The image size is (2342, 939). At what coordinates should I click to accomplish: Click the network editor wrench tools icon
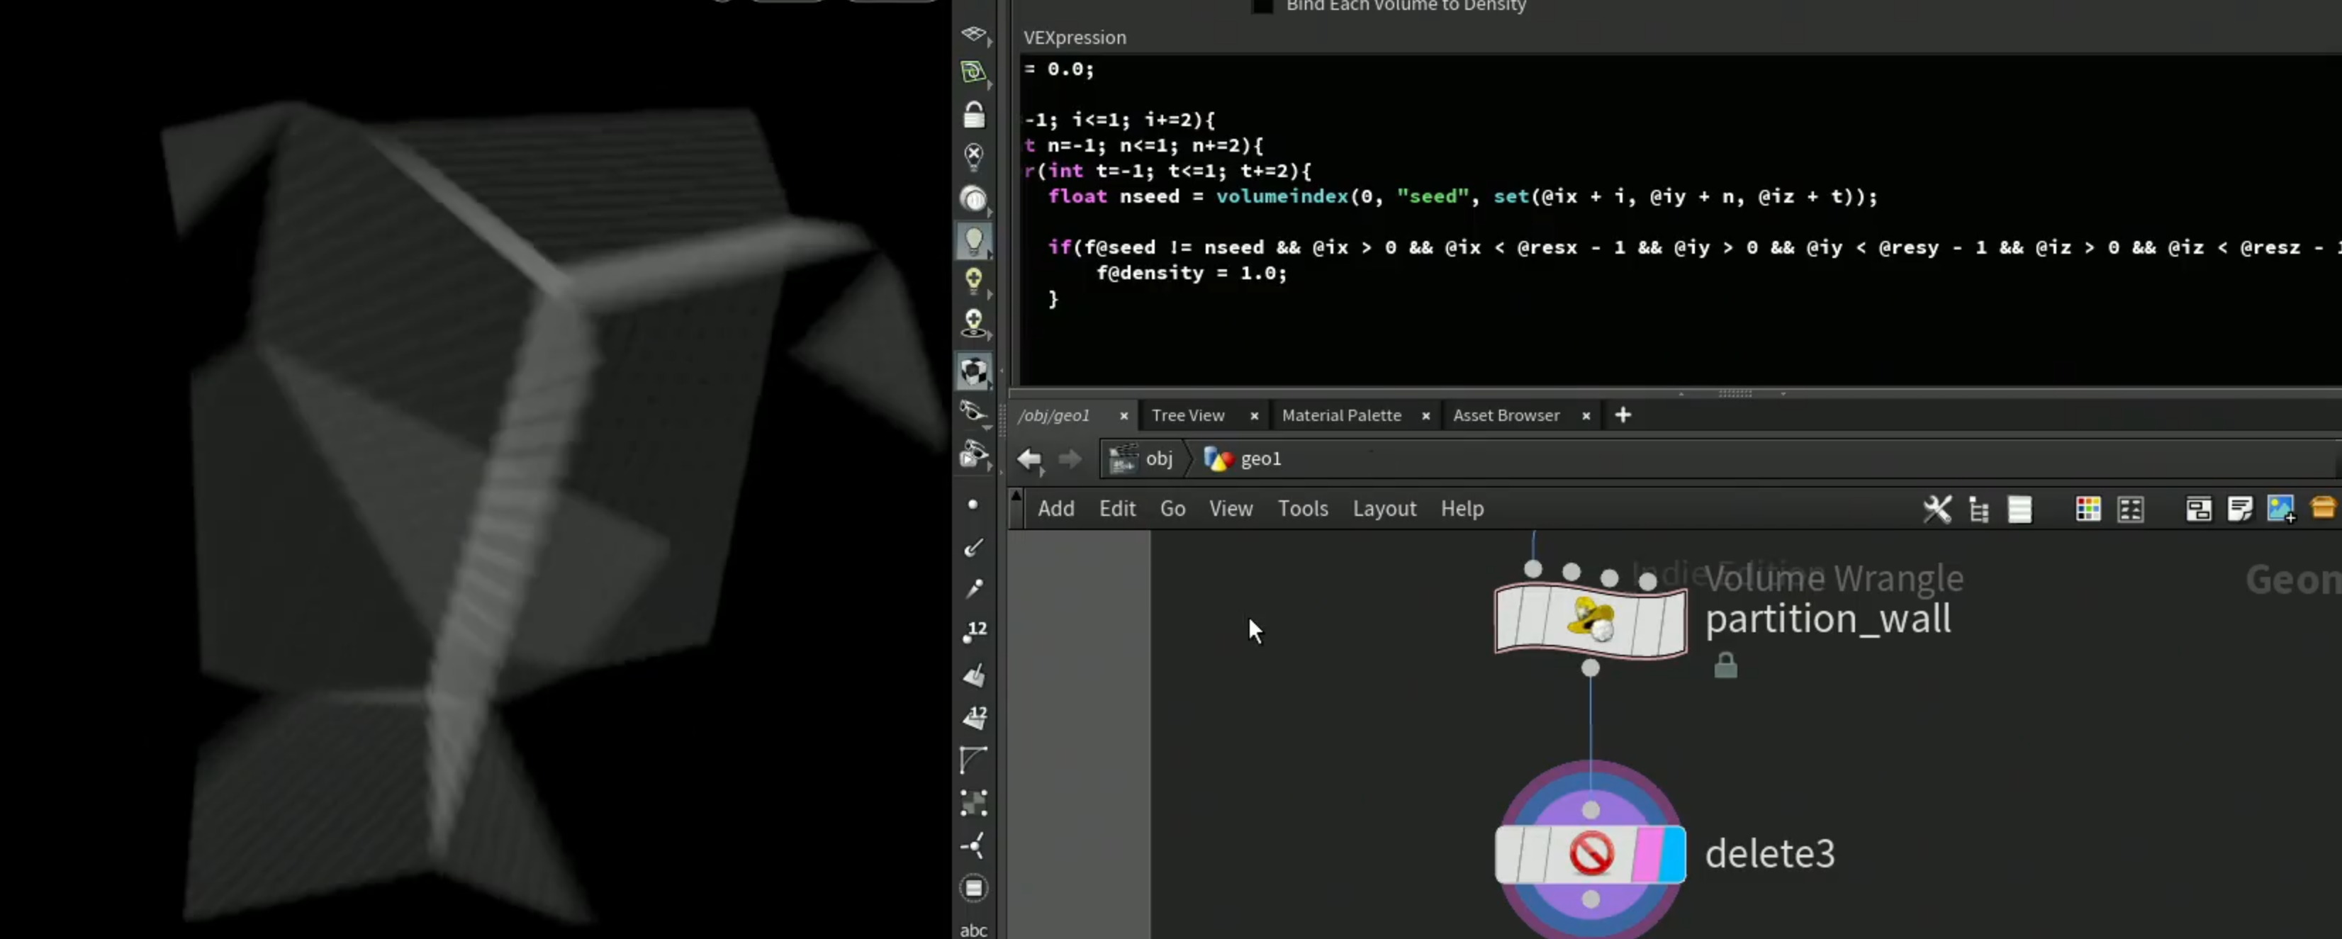click(1937, 509)
